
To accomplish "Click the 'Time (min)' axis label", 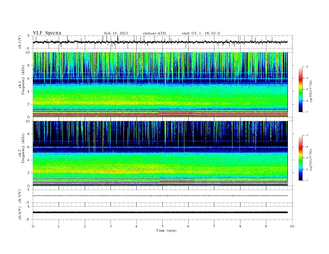I will coord(166,230).
